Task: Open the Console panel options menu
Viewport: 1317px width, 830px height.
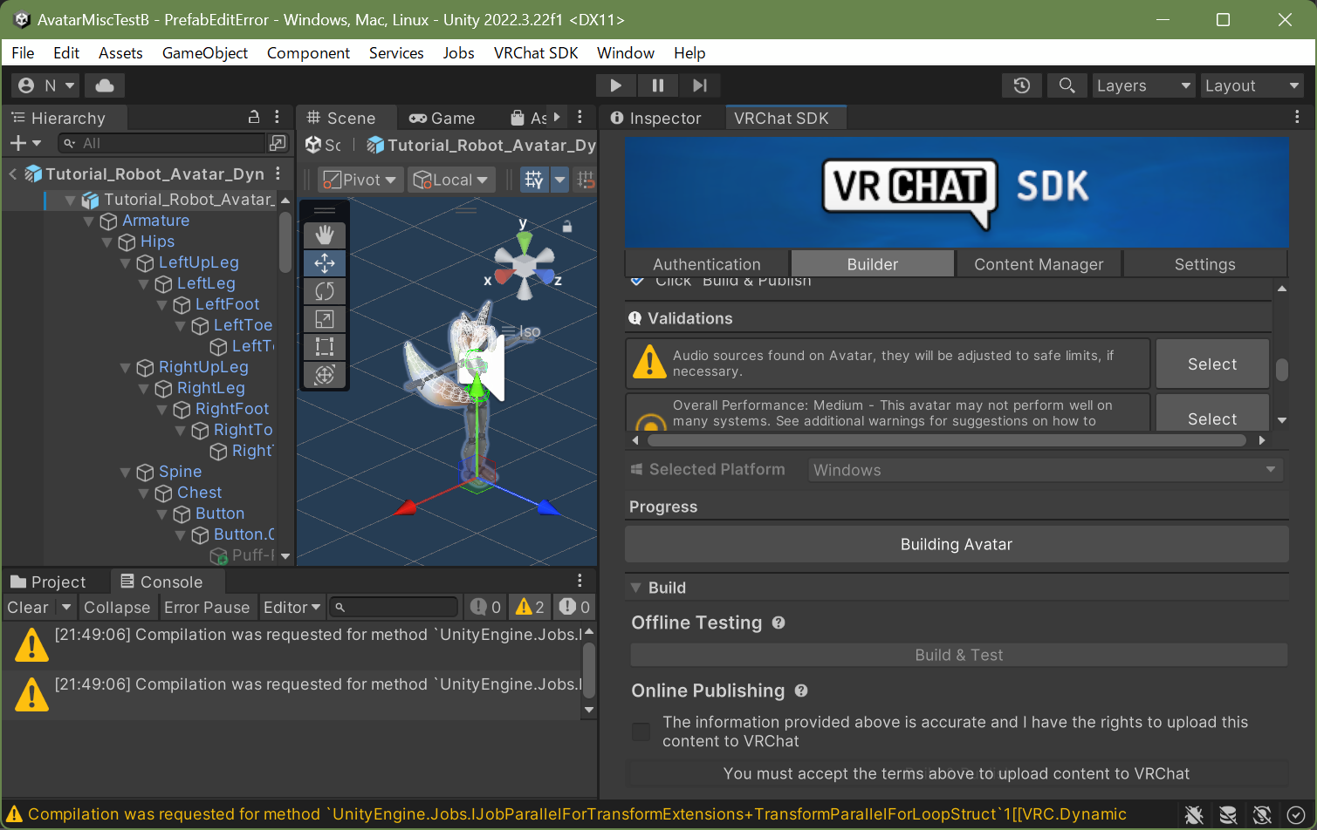Action: [x=580, y=581]
